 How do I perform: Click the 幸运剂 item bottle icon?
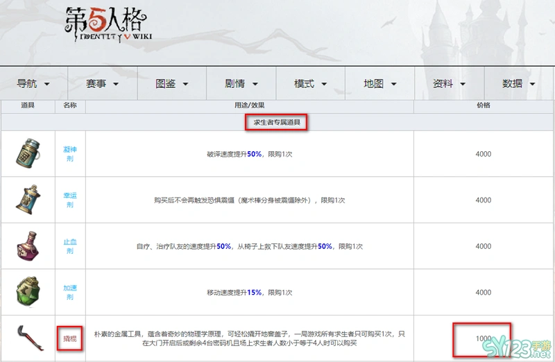coord(27,200)
